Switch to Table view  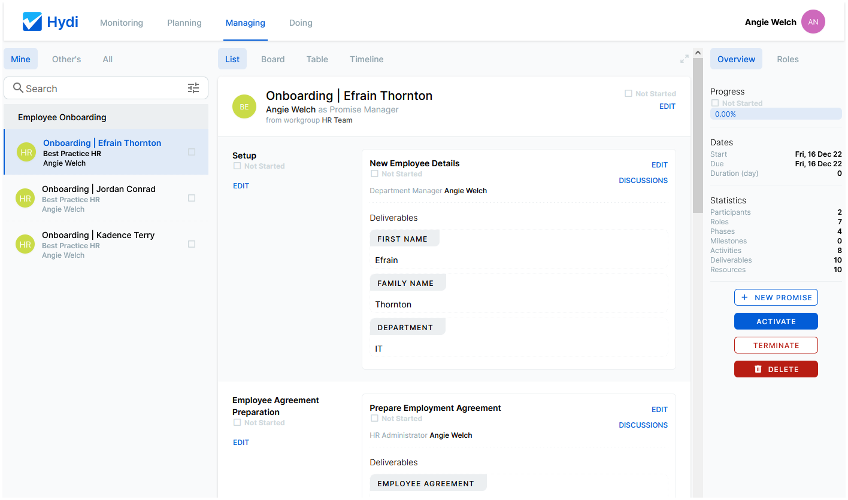pos(317,59)
